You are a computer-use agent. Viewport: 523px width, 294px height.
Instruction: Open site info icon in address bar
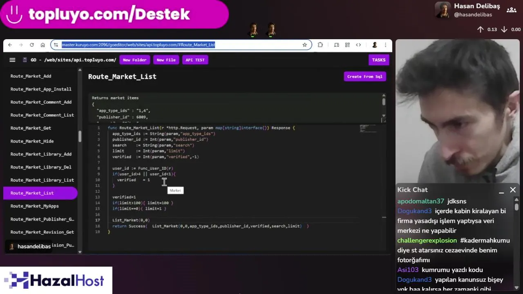pos(56,45)
